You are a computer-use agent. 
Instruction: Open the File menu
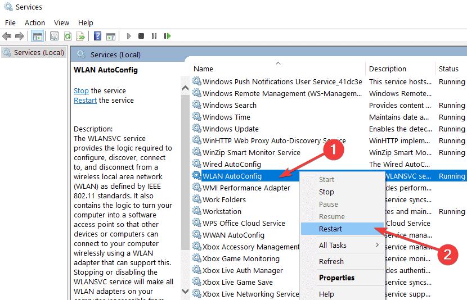click(x=10, y=23)
